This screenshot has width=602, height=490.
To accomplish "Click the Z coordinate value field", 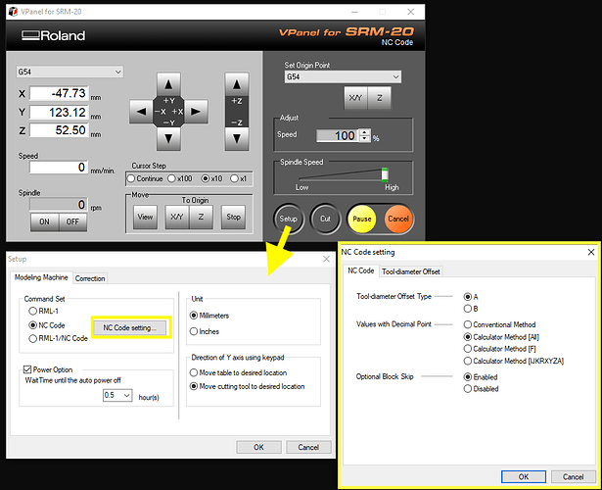I will click(59, 130).
